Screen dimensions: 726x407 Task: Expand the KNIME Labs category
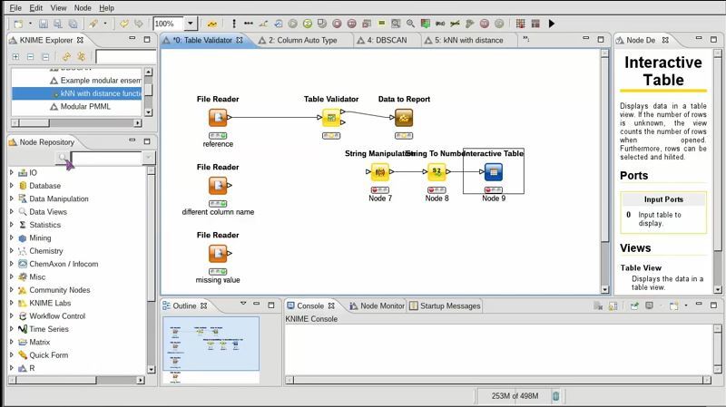tap(12, 303)
